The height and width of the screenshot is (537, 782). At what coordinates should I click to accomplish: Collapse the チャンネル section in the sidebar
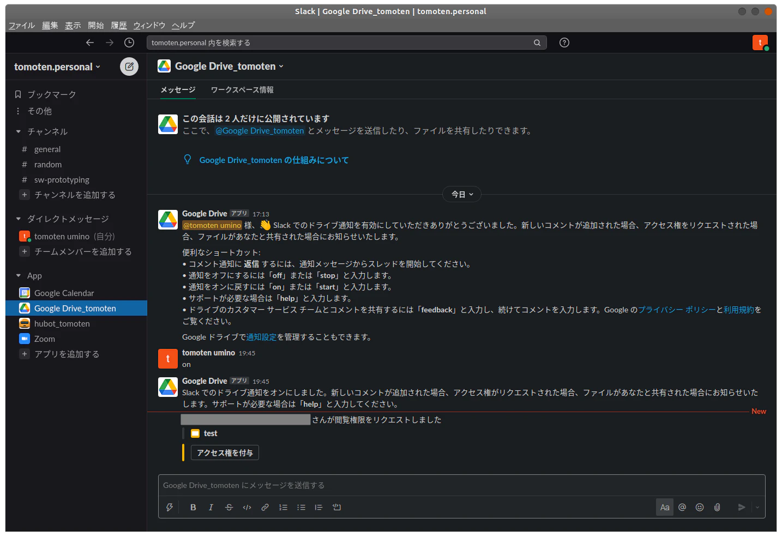click(18, 131)
